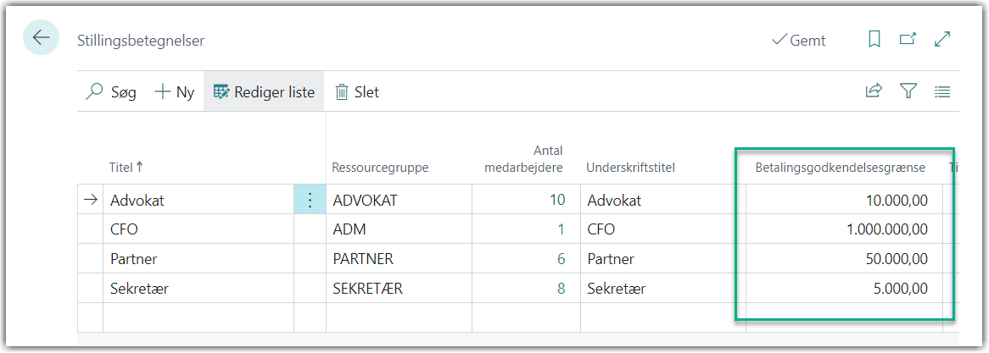This screenshot has width=989, height=353.
Task: Open the filter pane icon
Action: 908,91
